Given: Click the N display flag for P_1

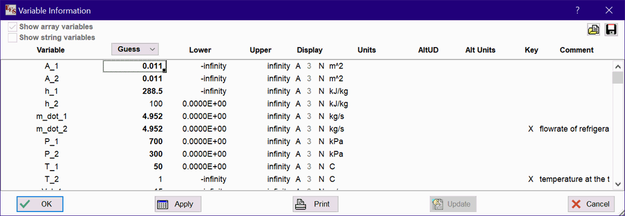Looking at the screenshot, I should (321, 141).
